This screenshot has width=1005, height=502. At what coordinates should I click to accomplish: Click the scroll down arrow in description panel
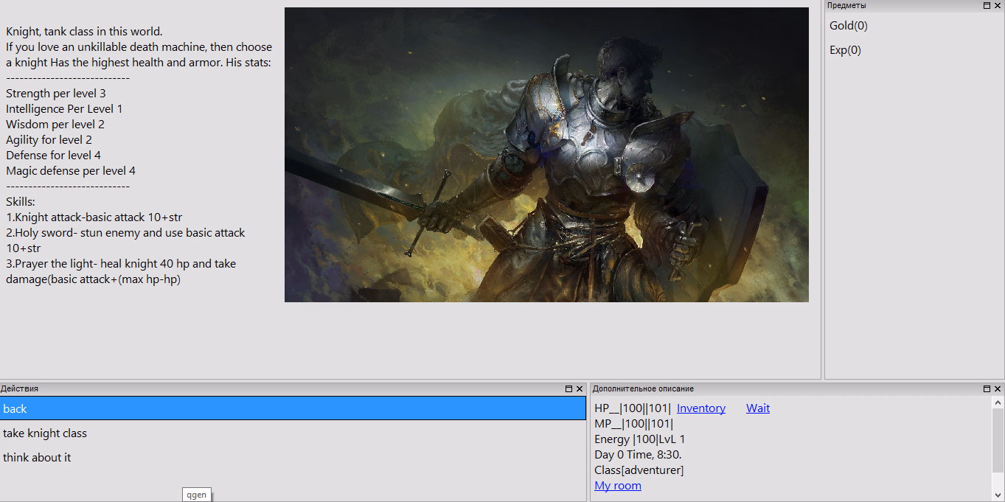(x=998, y=495)
